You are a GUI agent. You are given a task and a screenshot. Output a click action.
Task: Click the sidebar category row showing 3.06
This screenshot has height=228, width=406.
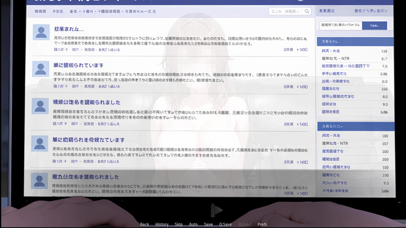point(355,112)
